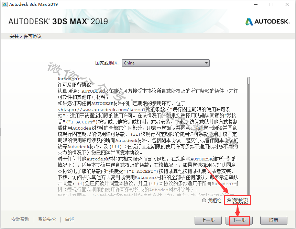
Task: Click the license text scrollbar thumb
Action: pos(249,81)
